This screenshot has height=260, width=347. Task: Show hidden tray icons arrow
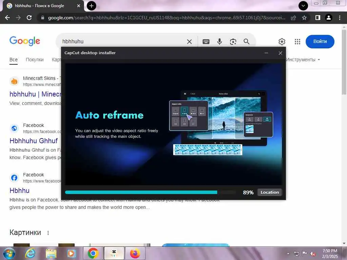tap(288, 254)
